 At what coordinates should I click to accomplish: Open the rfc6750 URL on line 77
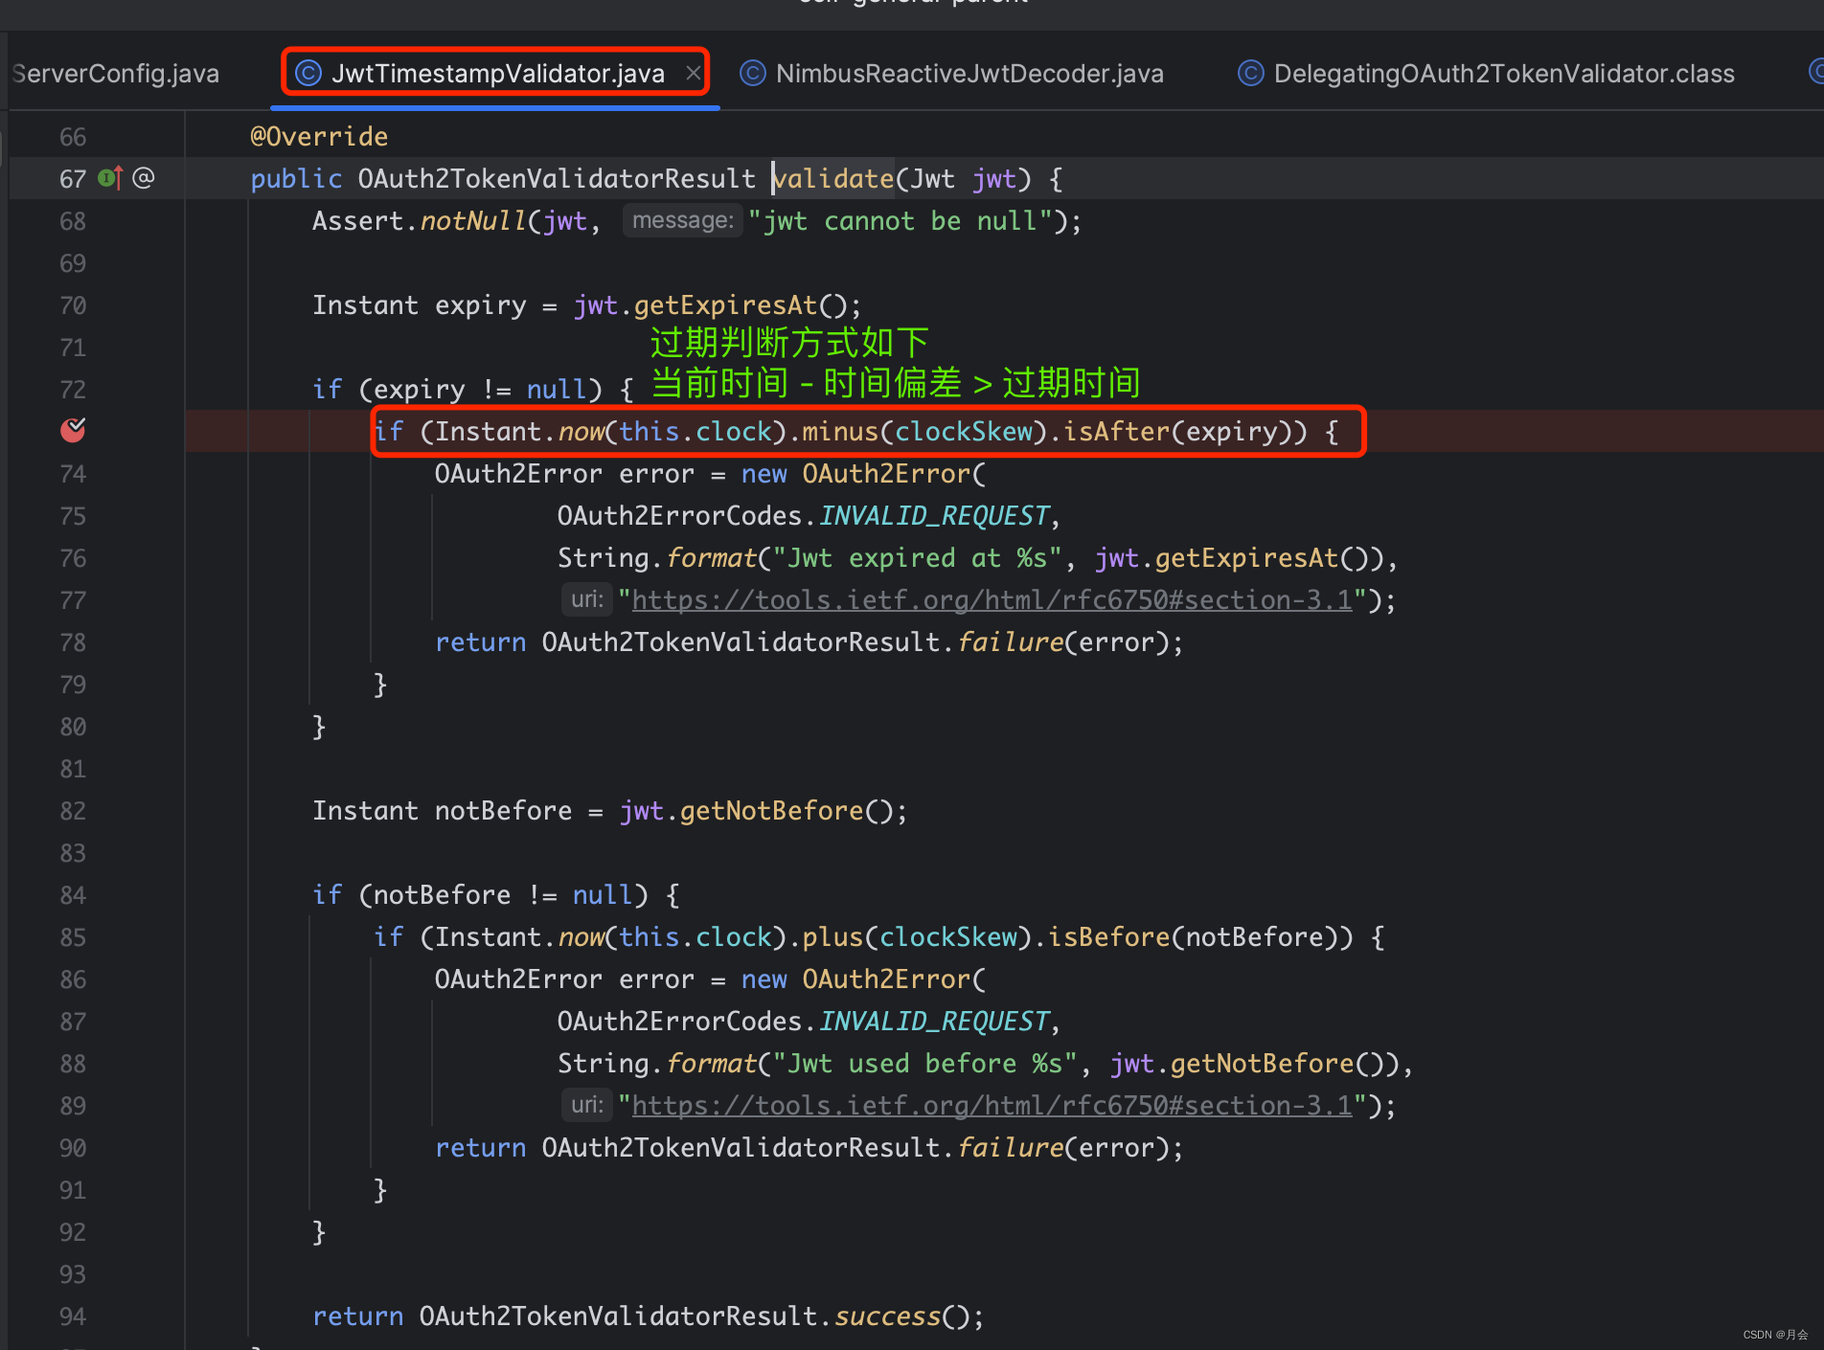pyautogui.click(x=992, y=600)
